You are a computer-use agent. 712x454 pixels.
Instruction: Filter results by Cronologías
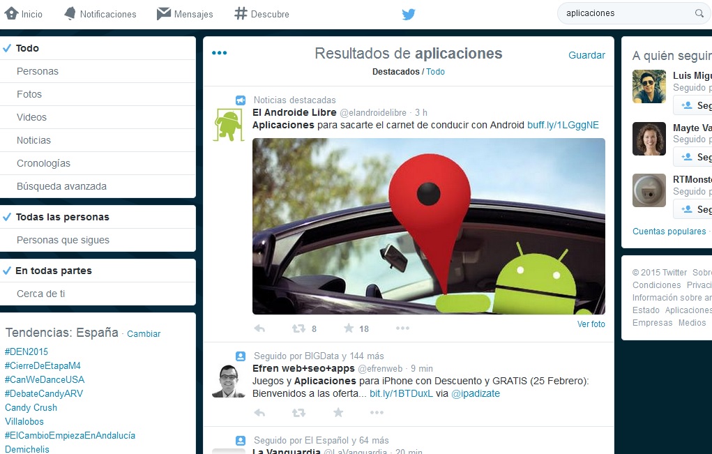[98, 163]
